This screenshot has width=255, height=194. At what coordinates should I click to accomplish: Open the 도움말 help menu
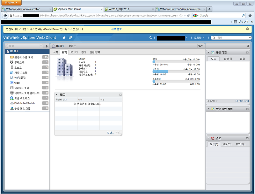[199, 38]
